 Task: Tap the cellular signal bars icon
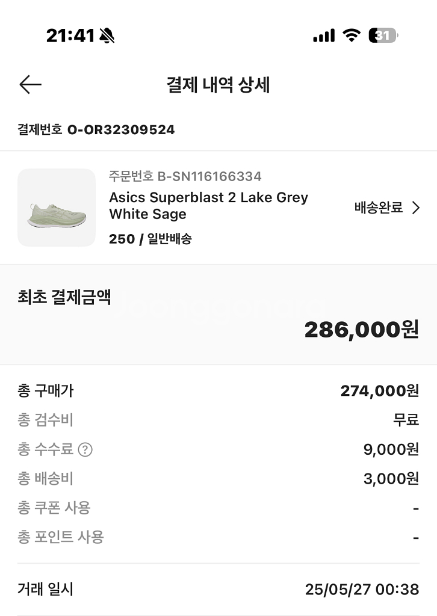pos(324,36)
